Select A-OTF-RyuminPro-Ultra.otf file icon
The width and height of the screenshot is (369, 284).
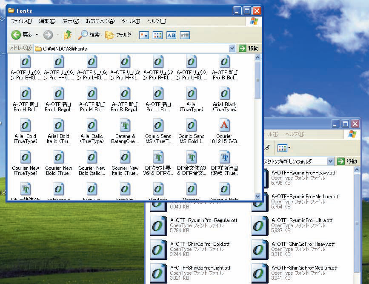coord(260,225)
